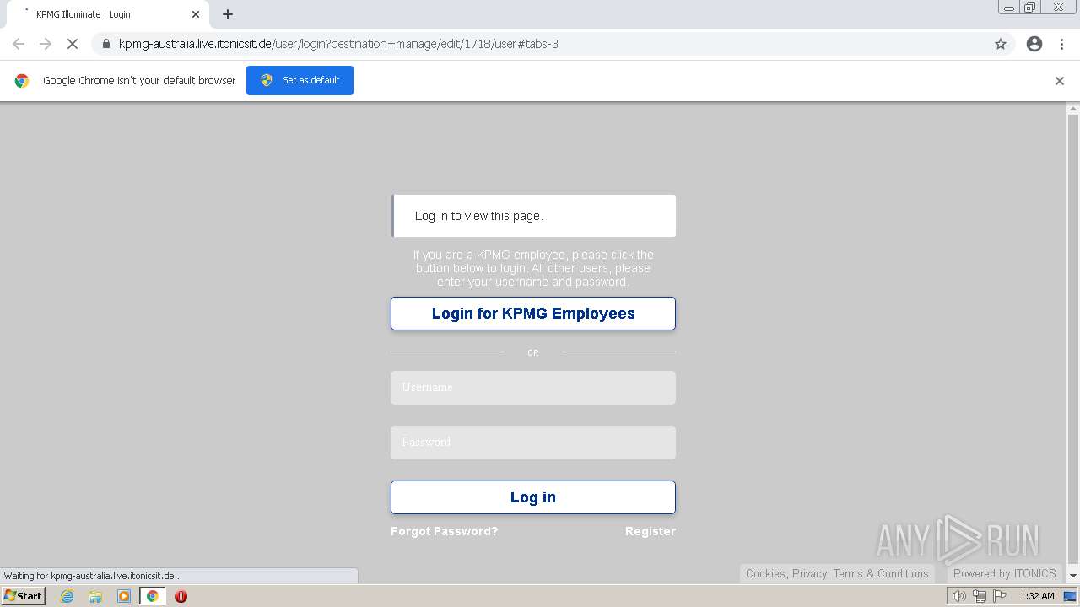The height and width of the screenshot is (607, 1080).
Task: Set Chrome as default browser
Action: click(300, 80)
